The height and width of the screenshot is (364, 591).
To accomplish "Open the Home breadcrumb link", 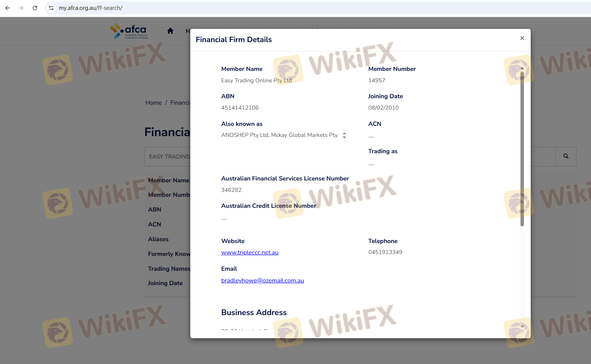I will point(154,103).
